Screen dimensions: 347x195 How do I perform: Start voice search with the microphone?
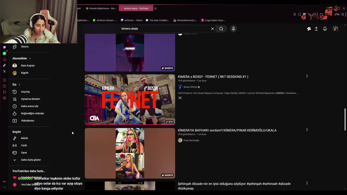(x=233, y=29)
